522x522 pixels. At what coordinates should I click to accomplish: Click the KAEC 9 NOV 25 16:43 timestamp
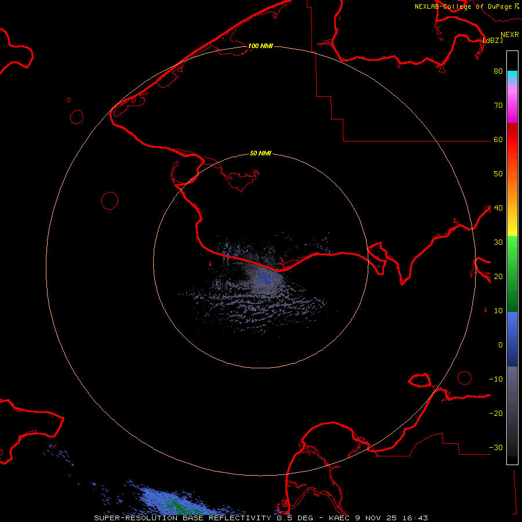tap(378, 518)
